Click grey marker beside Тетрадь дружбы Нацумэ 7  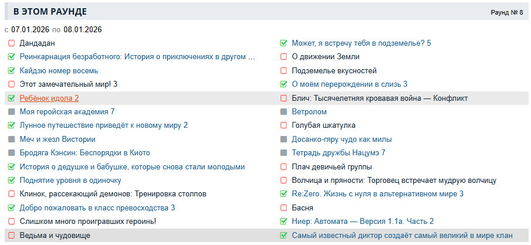pyautogui.click(x=284, y=153)
